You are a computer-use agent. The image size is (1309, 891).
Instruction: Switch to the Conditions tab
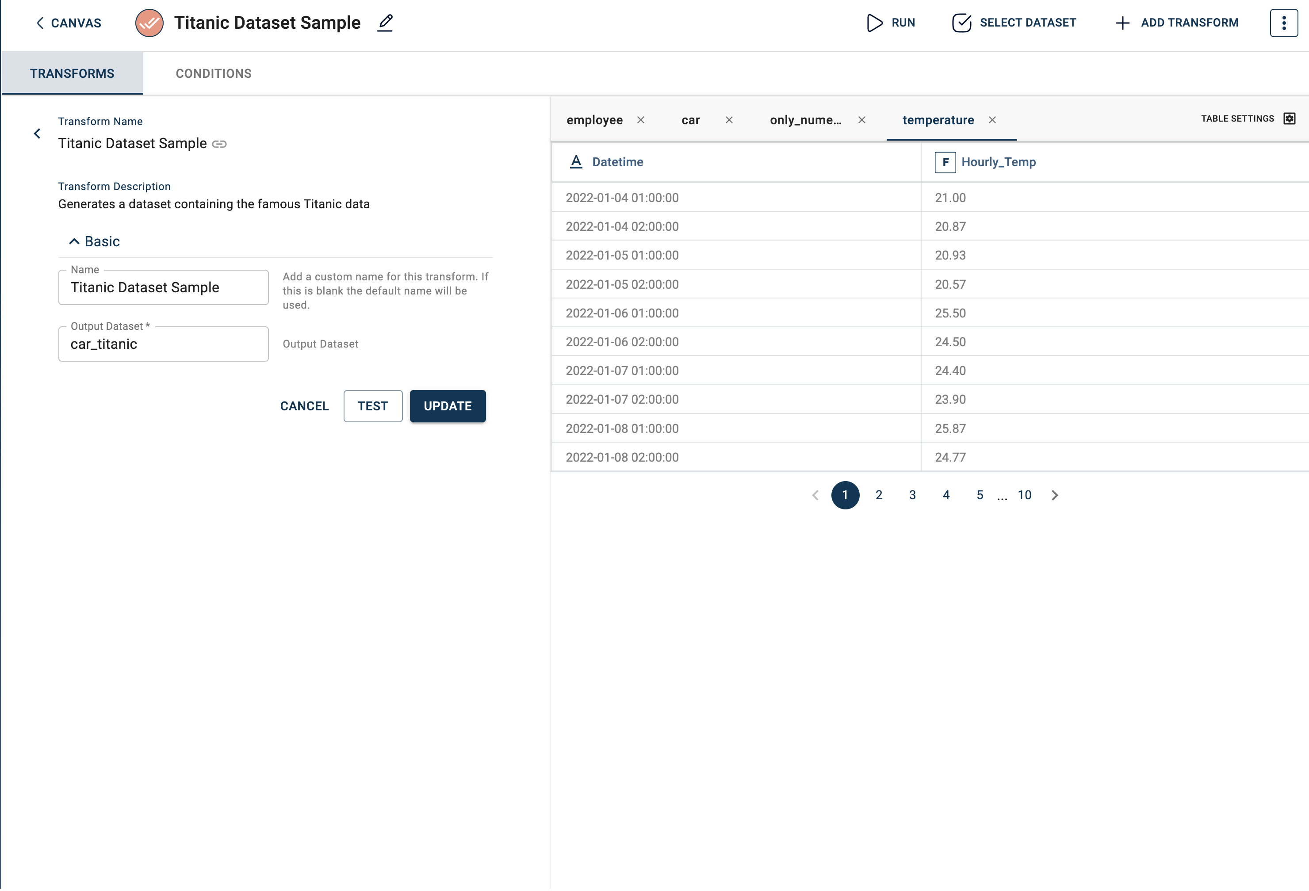coord(214,73)
